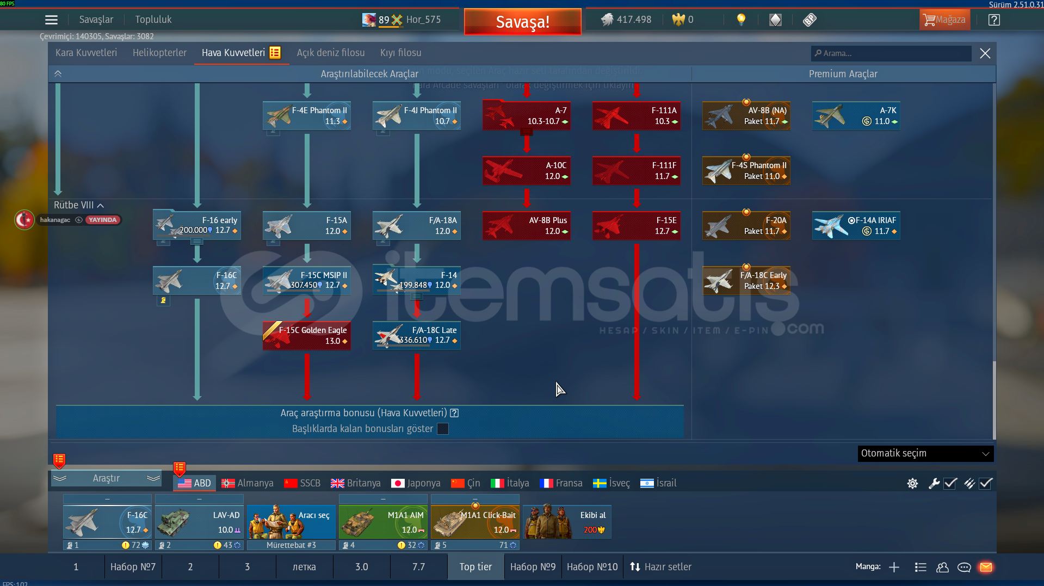The height and width of the screenshot is (586, 1044).
Task: Open help for Araç araştırma bonusu
Action: (x=455, y=413)
